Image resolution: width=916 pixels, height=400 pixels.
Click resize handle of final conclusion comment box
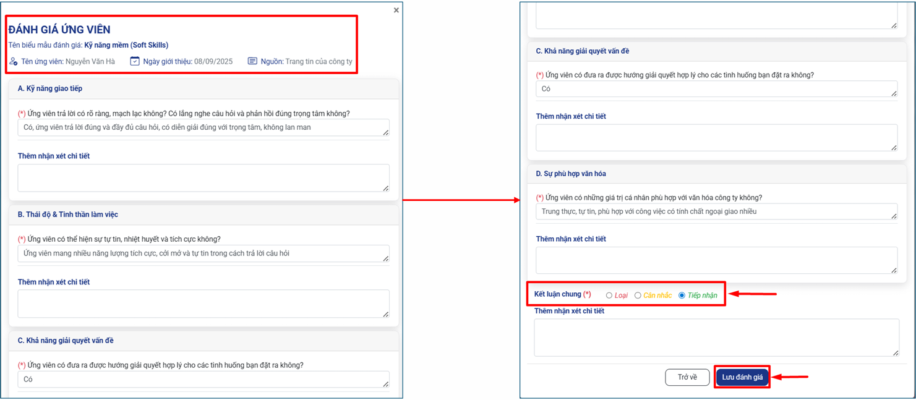(895, 352)
